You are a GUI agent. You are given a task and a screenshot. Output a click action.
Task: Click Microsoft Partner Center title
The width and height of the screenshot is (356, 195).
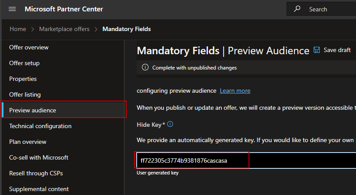click(64, 9)
